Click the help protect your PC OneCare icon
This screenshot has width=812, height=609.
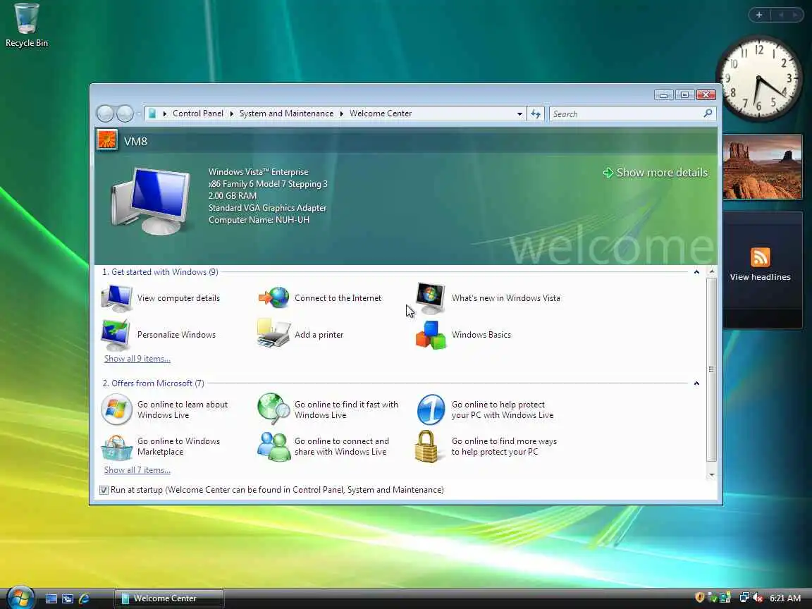coord(431,410)
